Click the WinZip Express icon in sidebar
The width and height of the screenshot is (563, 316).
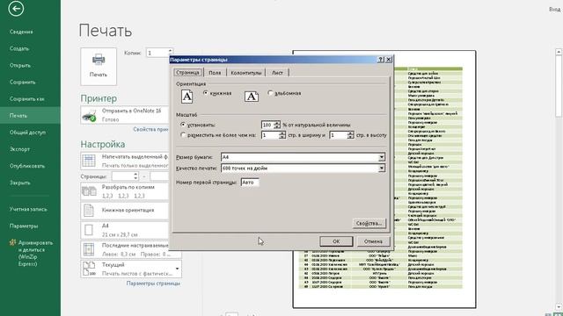tap(12, 242)
